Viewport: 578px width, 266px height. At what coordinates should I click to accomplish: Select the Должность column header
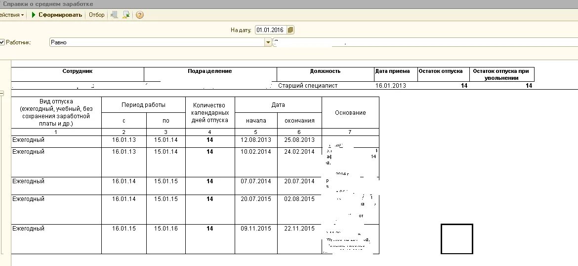(325, 74)
